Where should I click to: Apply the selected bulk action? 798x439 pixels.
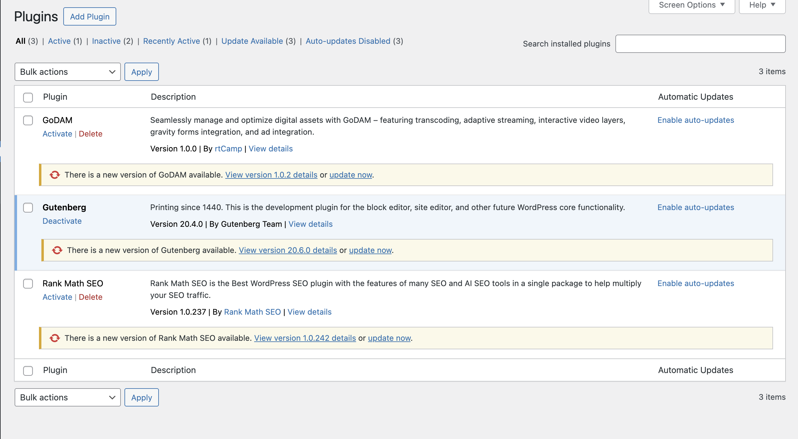[141, 72]
